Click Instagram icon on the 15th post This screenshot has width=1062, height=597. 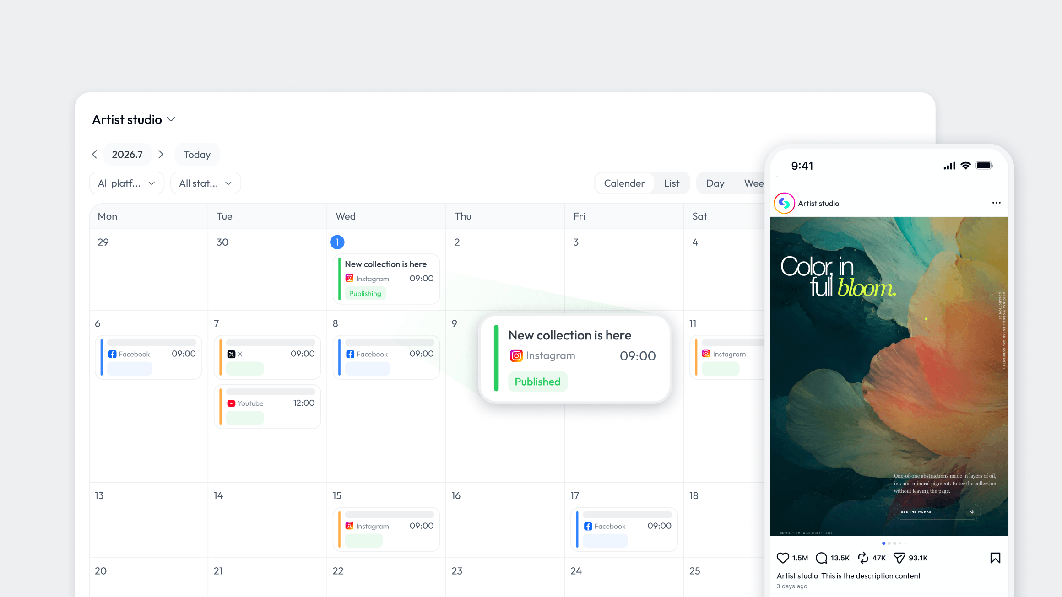click(349, 526)
